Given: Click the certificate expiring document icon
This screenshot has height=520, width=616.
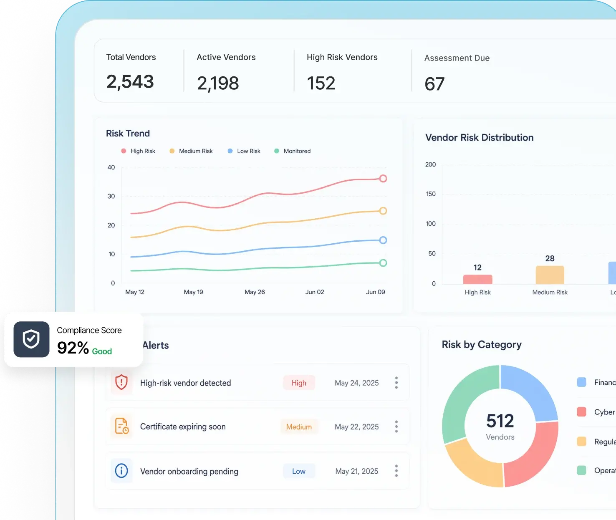Looking at the screenshot, I should pyautogui.click(x=121, y=426).
